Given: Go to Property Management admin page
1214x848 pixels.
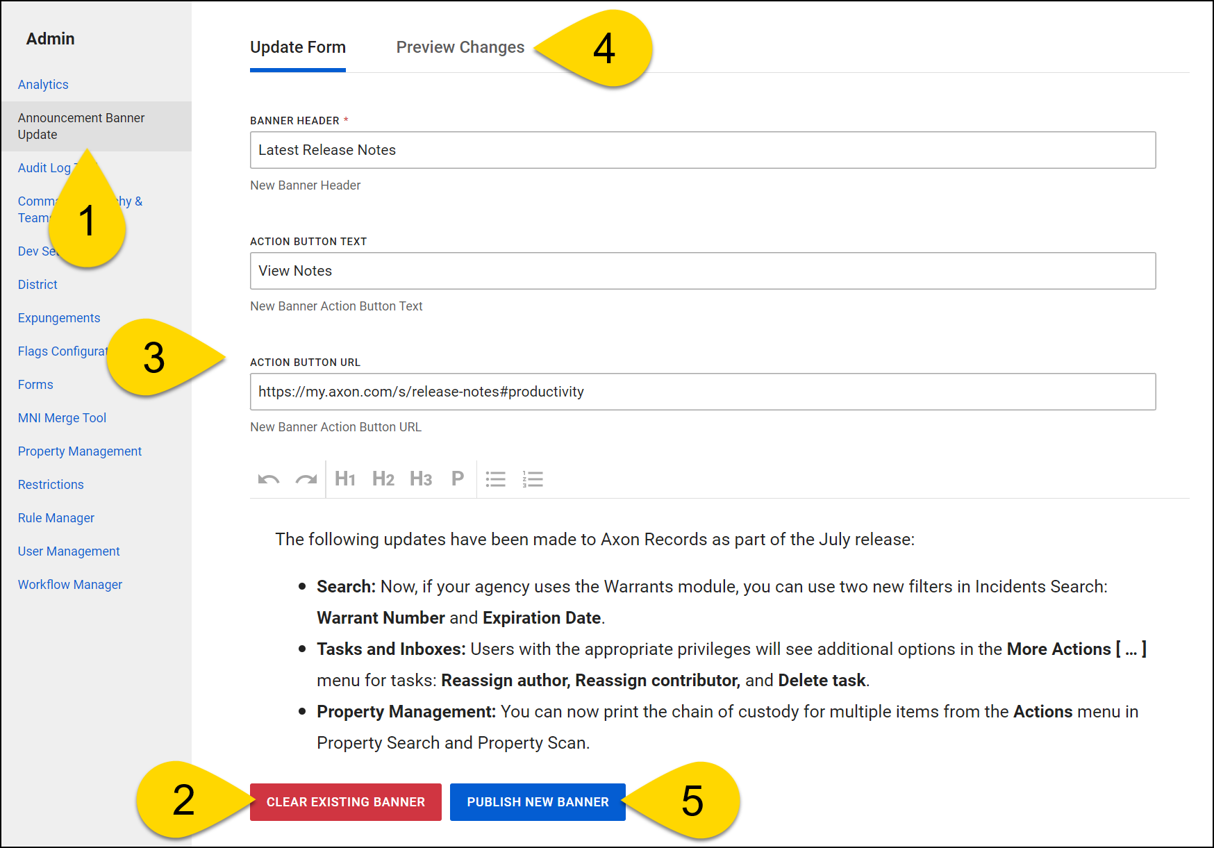Looking at the screenshot, I should [x=80, y=451].
